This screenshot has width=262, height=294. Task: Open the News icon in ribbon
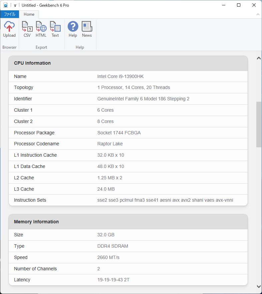[x=87, y=29]
